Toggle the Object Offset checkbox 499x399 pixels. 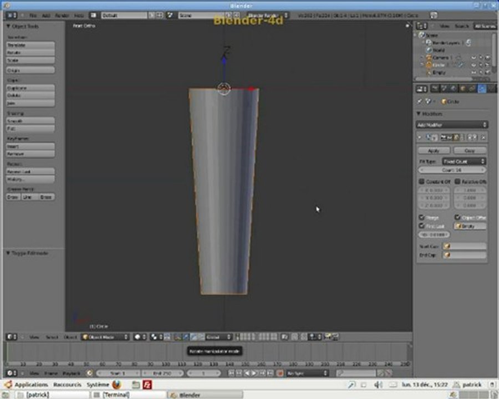coord(457,217)
